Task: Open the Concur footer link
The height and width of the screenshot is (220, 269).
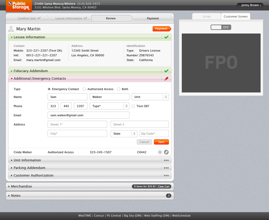Action: tap(99, 216)
